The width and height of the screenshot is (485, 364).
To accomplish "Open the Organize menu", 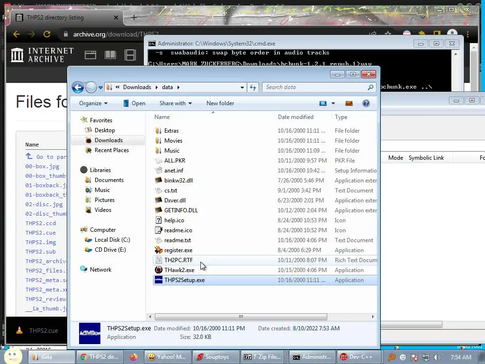I will click(93, 103).
